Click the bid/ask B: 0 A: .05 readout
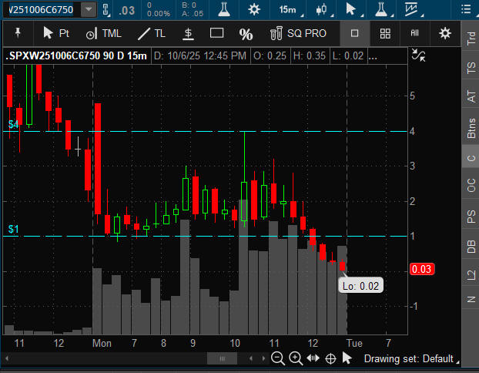Screen dimensions: 479x373 point(193,9)
